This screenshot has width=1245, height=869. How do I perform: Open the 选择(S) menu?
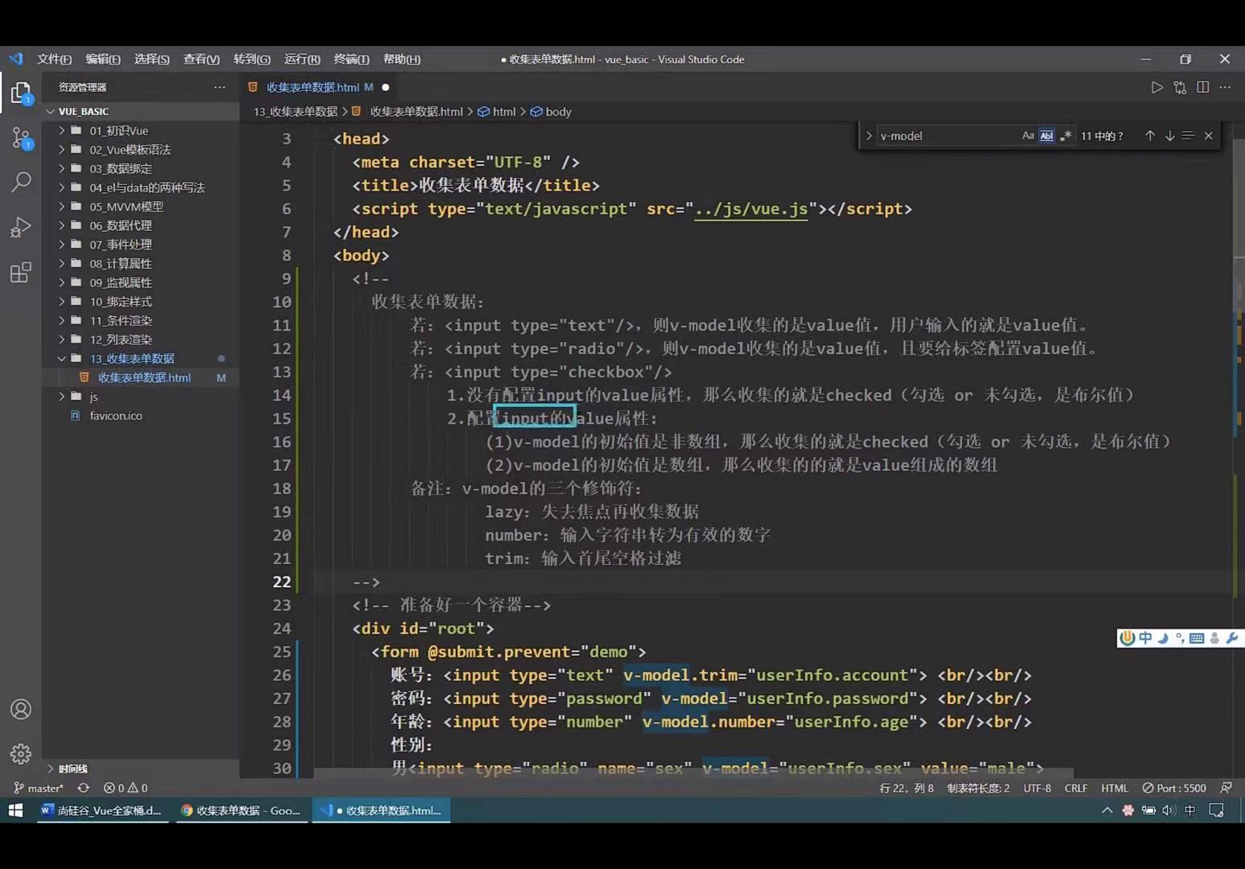[152, 60]
